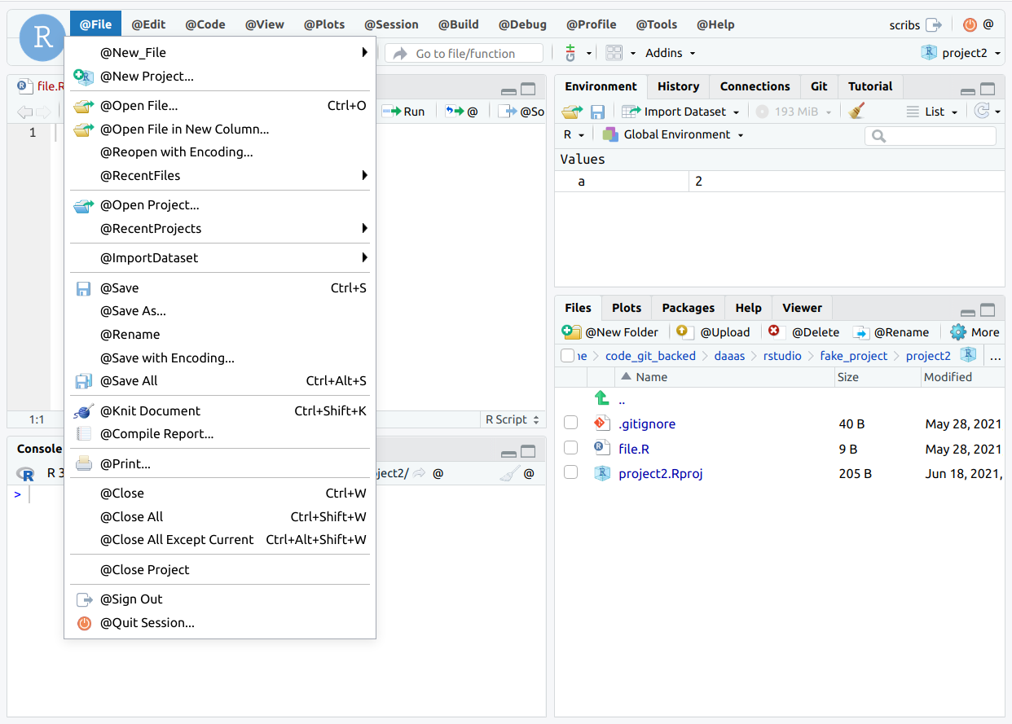
Task: Click the Run button in editor
Action: [x=404, y=112]
